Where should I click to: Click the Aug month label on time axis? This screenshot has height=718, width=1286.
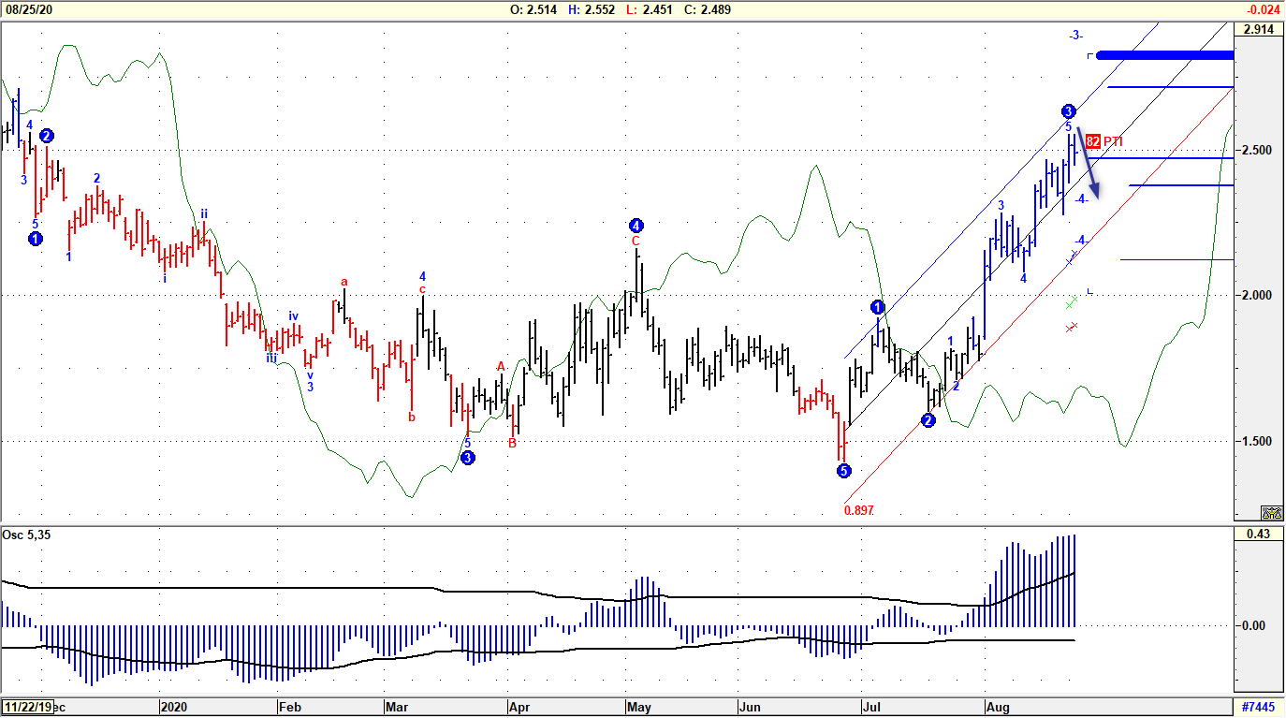(996, 706)
